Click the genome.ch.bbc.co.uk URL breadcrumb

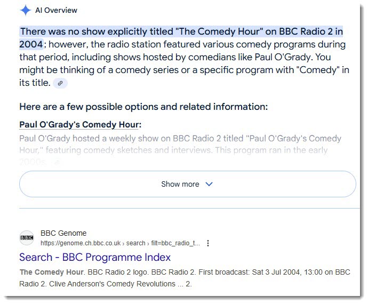click(x=120, y=243)
